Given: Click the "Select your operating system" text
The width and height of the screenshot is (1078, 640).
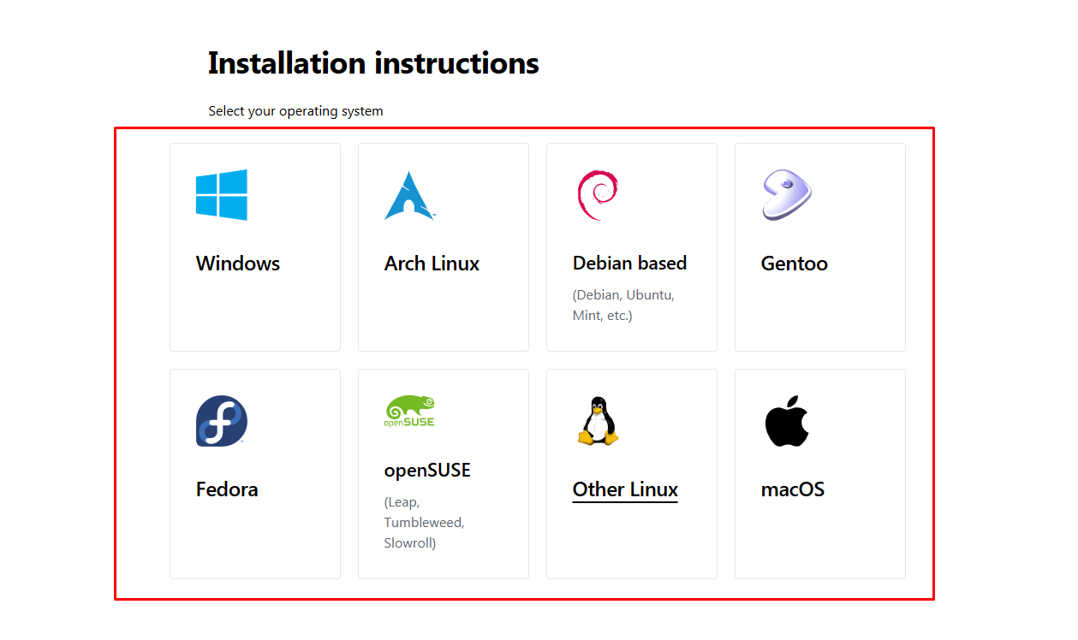Looking at the screenshot, I should click(x=295, y=111).
